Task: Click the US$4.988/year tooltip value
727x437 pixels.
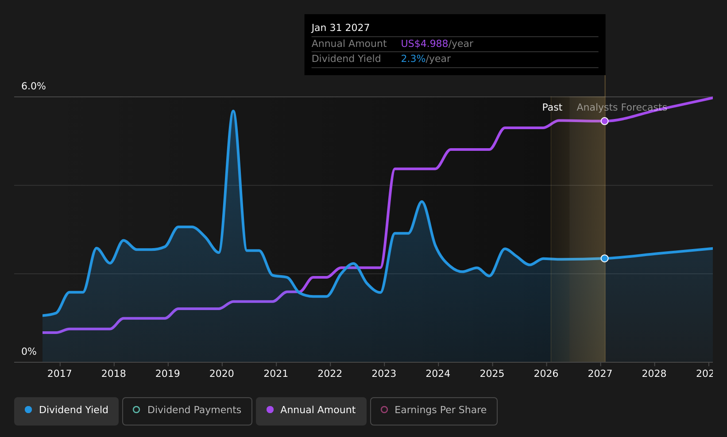Action: 437,44
